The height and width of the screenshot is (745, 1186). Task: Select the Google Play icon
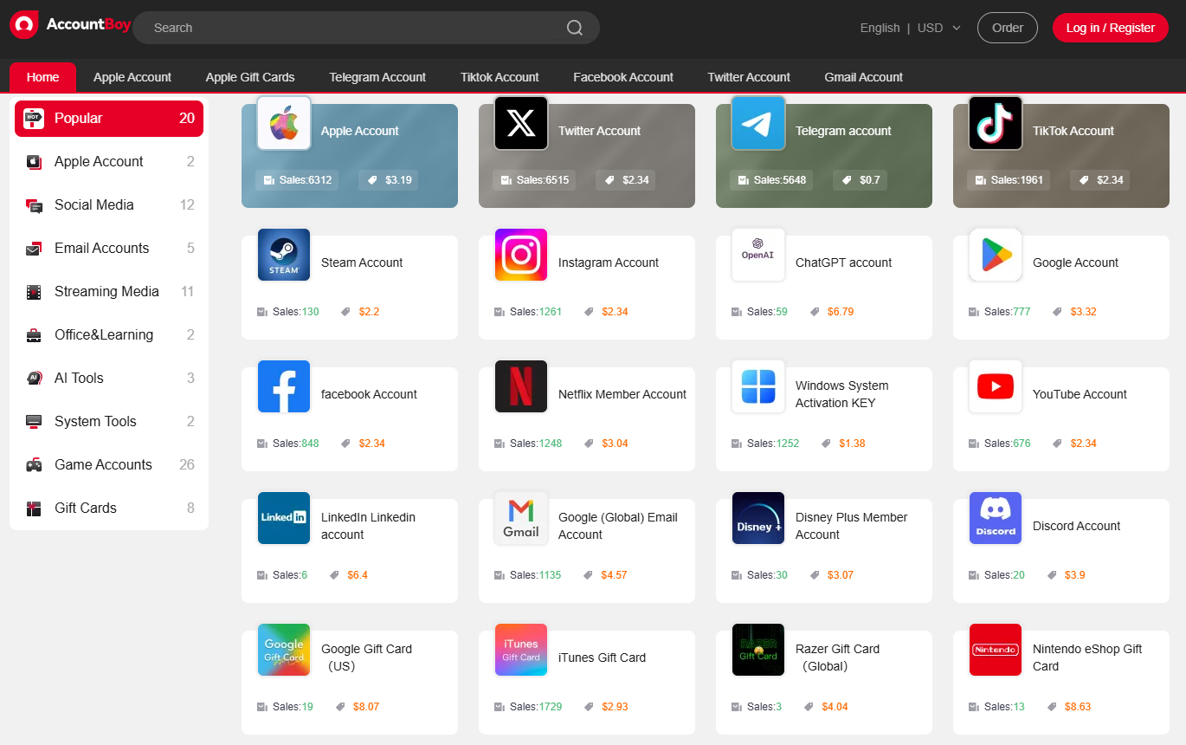point(996,255)
